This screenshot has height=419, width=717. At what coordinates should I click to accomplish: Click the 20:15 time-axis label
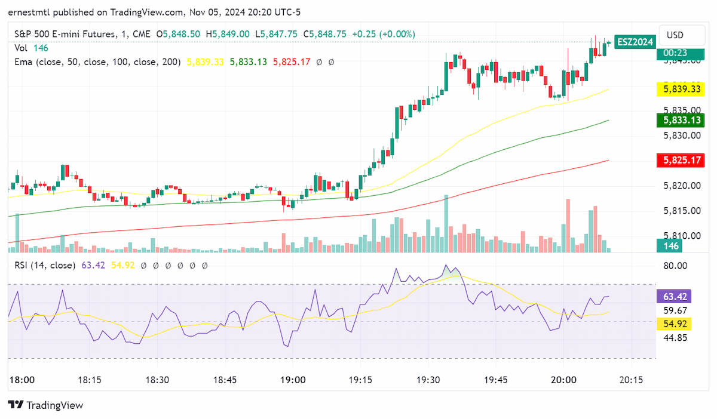(x=630, y=380)
